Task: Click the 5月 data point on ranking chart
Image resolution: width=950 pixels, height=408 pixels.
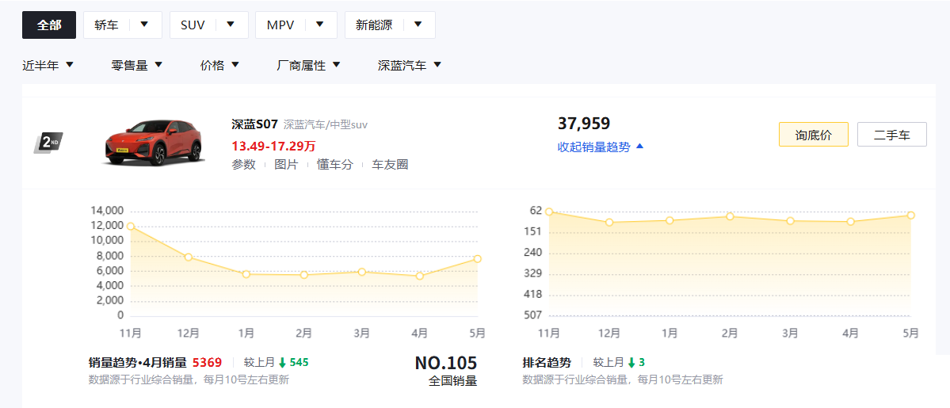Action: coord(910,215)
